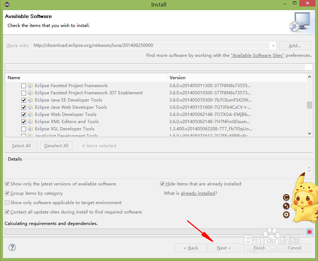The width and height of the screenshot is (318, 261).
Task: Click the Deselect All button
Action: tap(57, 146)
